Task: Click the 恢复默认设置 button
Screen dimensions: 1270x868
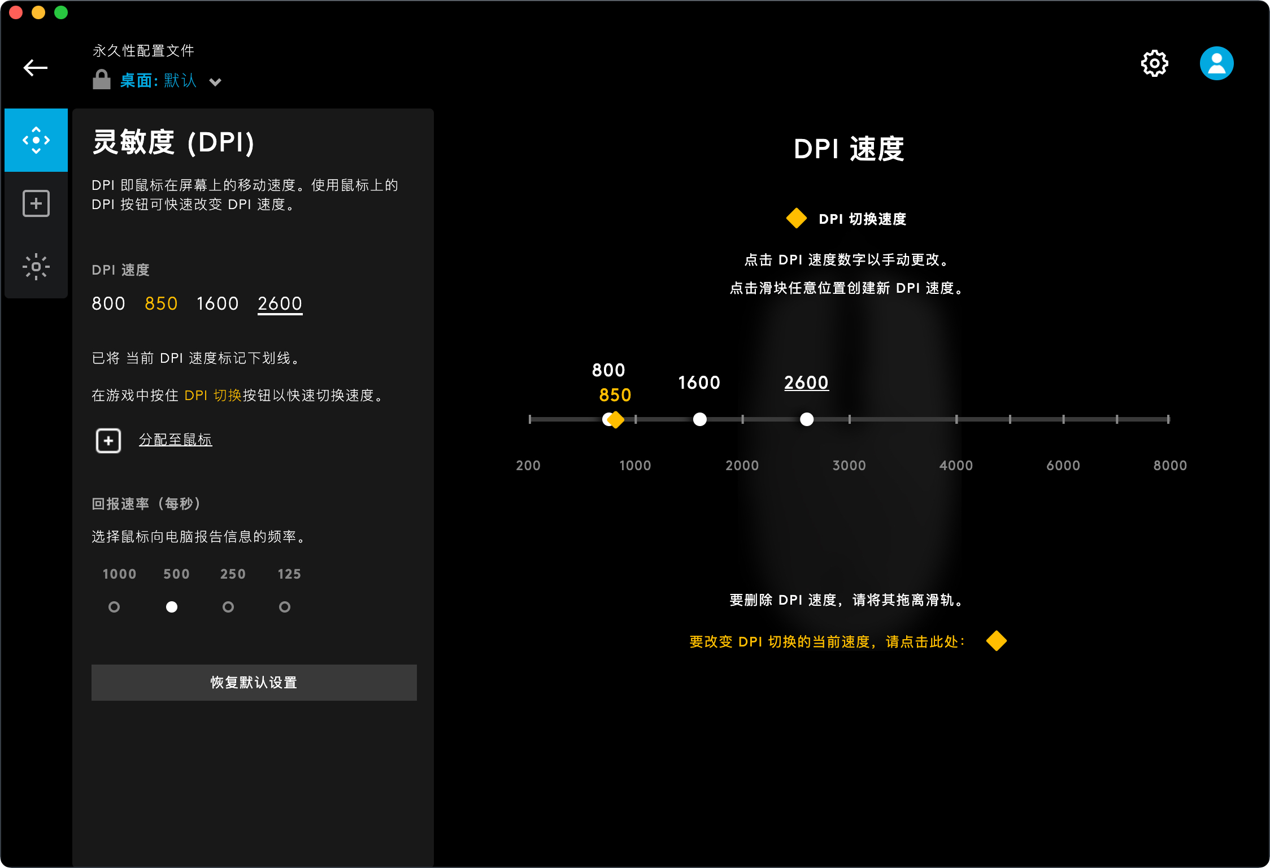Action: (254, 683)
